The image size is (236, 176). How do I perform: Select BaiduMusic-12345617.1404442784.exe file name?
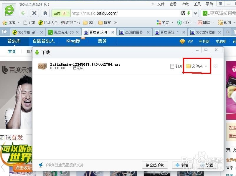[85, 64]
